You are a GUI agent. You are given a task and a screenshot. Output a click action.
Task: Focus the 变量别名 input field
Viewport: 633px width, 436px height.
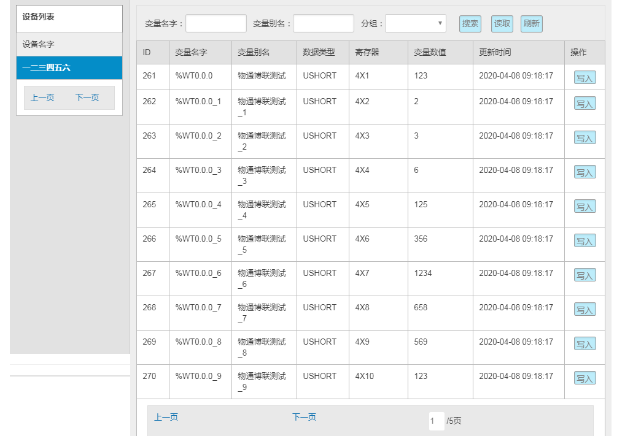point(324,23)
